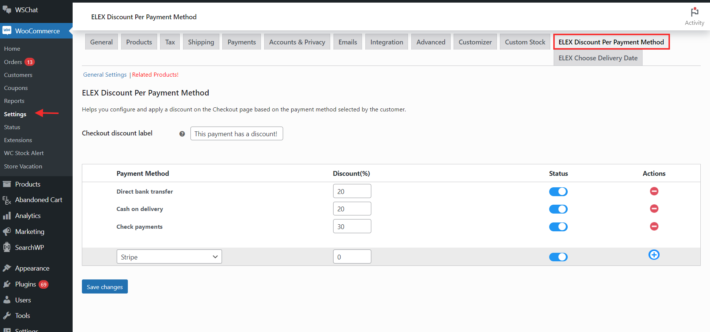The image size is (710, 332).
Task: Click the Save changes button
Action: pyautogui.click(x=105, y=286)
